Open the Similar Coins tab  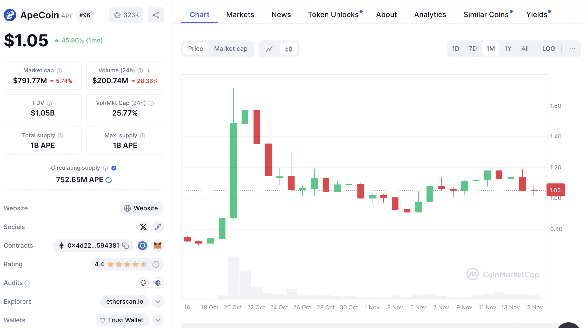tap(486, 15)
